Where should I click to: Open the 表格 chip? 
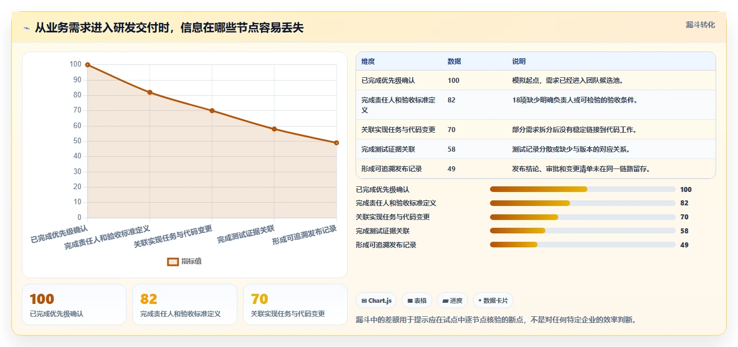(x=417, y=301)
